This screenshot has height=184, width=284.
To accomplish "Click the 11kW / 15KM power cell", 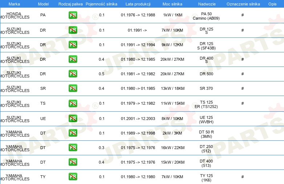I will click(173, 103).
